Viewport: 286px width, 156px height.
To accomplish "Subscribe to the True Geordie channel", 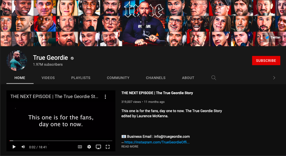I will pos(266,61).
